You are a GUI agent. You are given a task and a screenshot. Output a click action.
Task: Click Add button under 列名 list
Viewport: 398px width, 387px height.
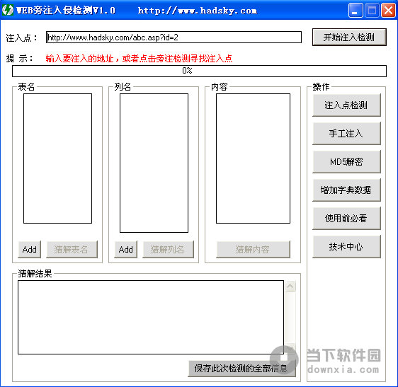click(125, 250)
